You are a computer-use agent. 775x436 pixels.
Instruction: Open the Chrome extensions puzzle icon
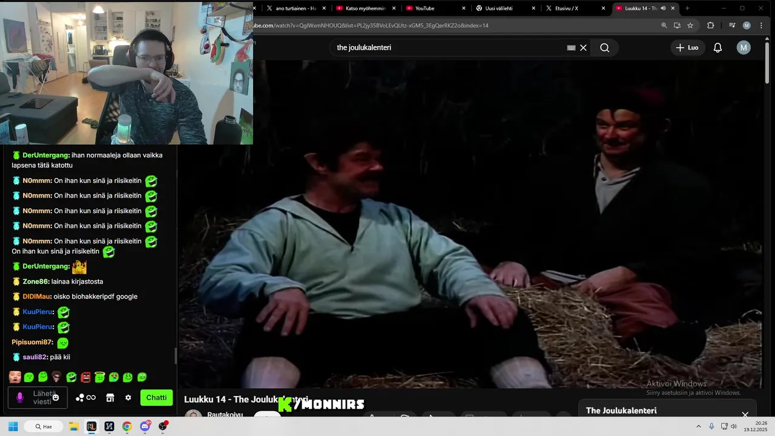[x=711, y=25]
